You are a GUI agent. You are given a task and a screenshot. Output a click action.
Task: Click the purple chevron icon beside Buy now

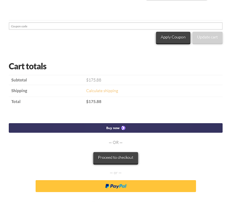click(123, 128)
